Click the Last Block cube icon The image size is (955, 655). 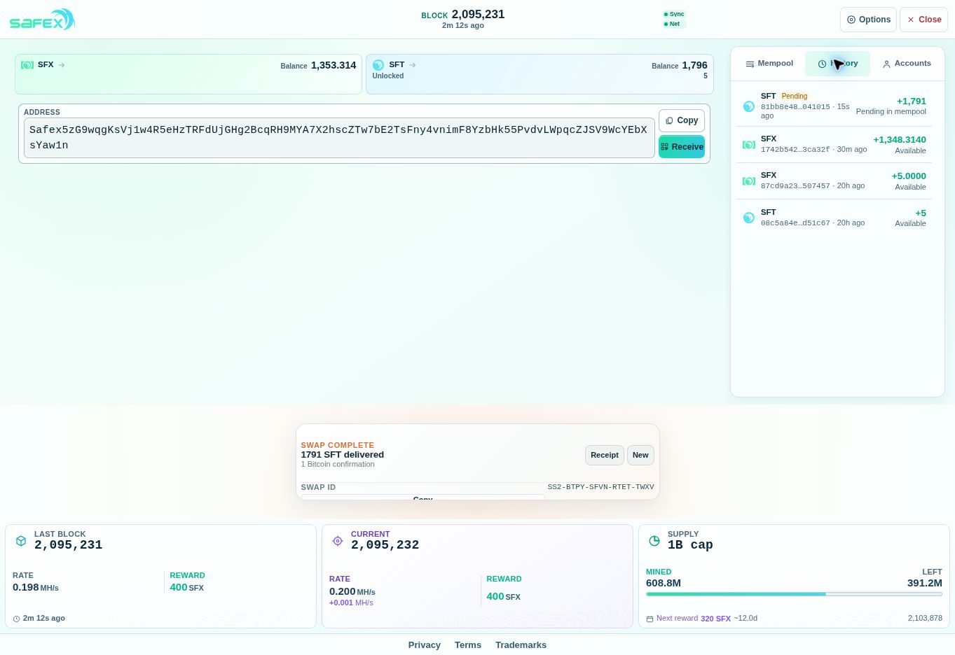[21, 541]
